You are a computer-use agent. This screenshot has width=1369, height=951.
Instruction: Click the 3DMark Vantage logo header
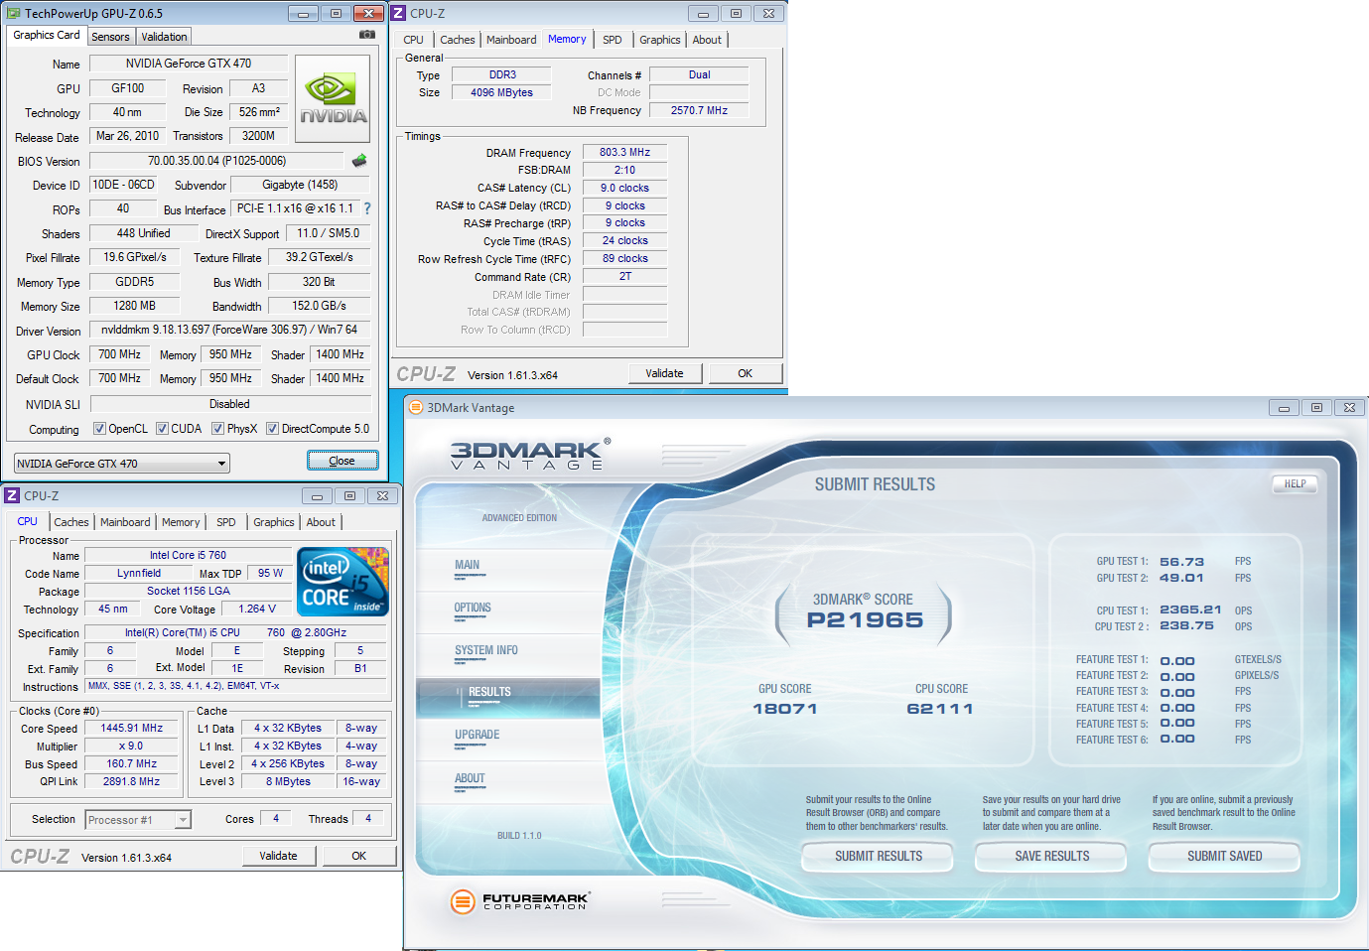tap(530, 453)
